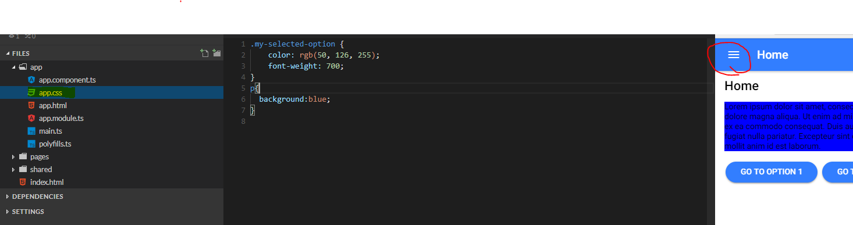The image size is (853, 225).
Task: Place cursor on line 6 background:blue code
Action: (294, 99)
